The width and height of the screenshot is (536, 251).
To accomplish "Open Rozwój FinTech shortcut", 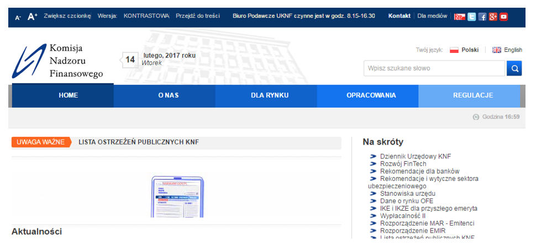I will (403, 164).
